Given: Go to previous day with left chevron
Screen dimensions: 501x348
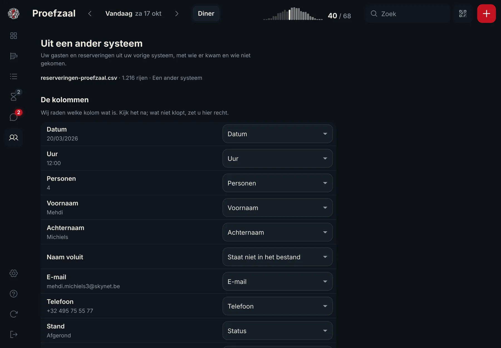Looking at the screenshot, I should pyautogui.click(x=90, y=13).
